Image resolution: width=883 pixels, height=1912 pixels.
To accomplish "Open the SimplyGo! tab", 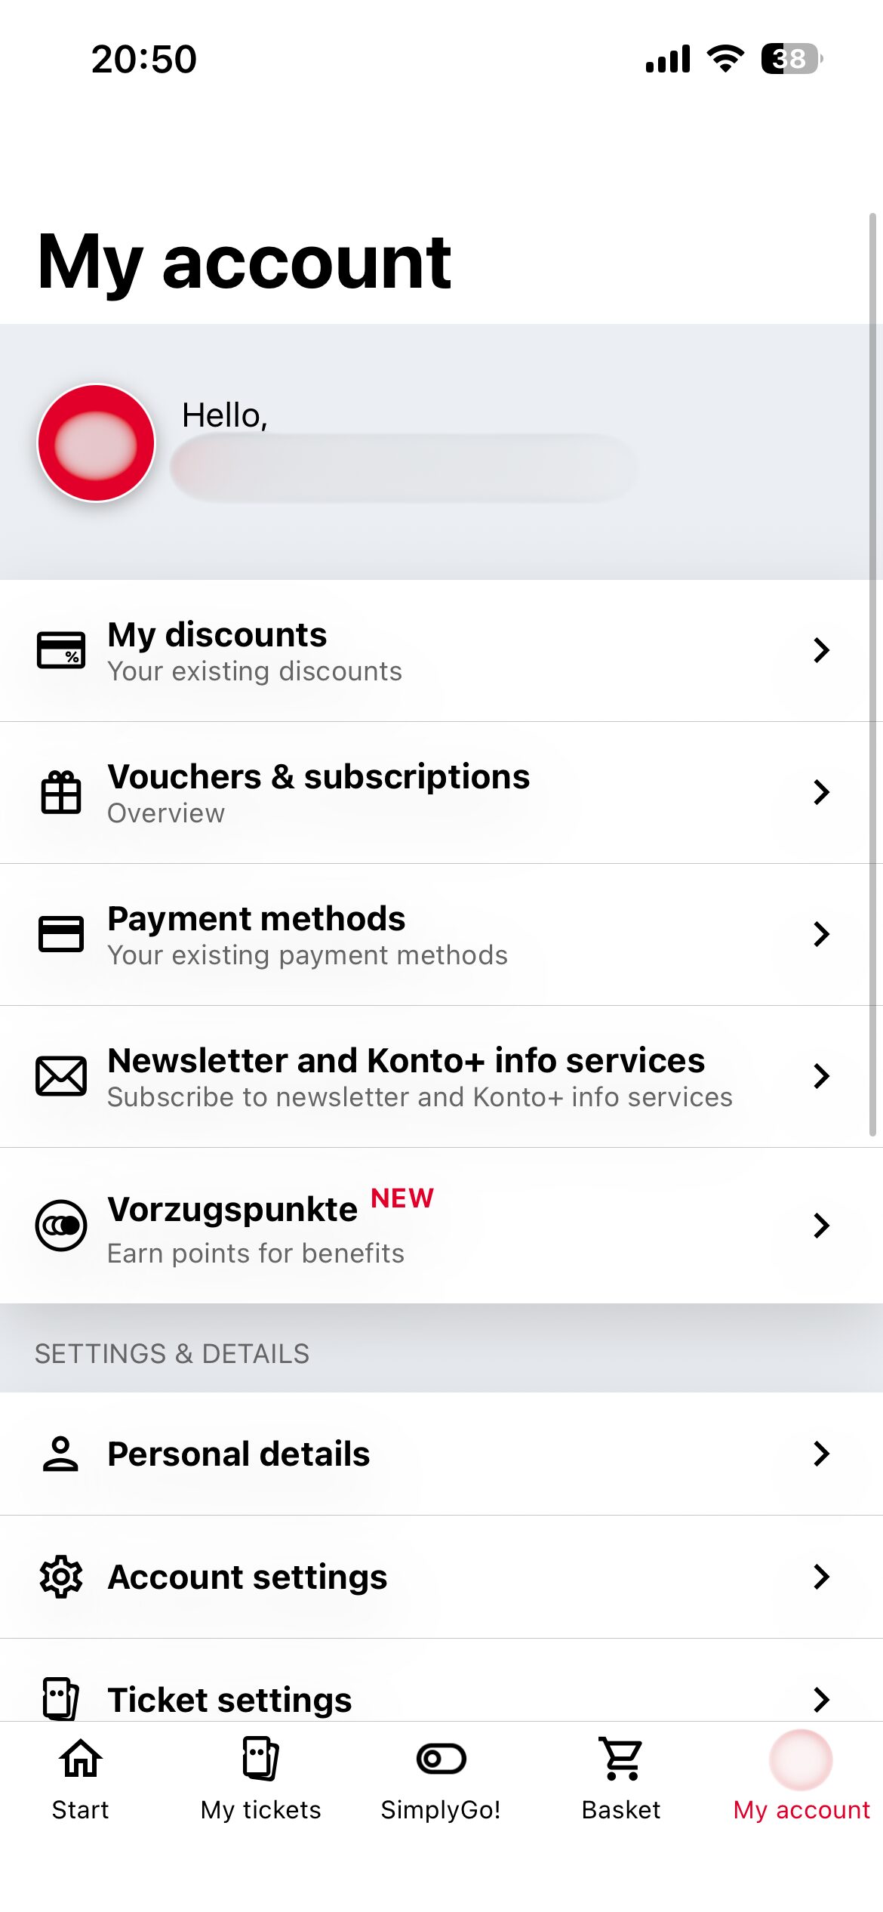I will tap(441, 1778).
